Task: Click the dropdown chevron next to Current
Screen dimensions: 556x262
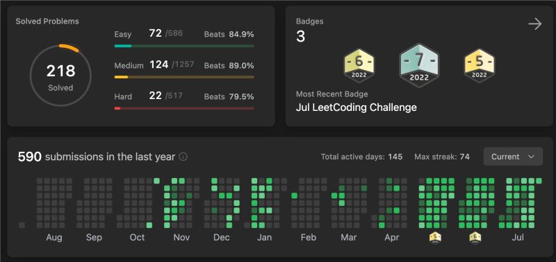Action: pyautogui.click(x=531, y=157)
